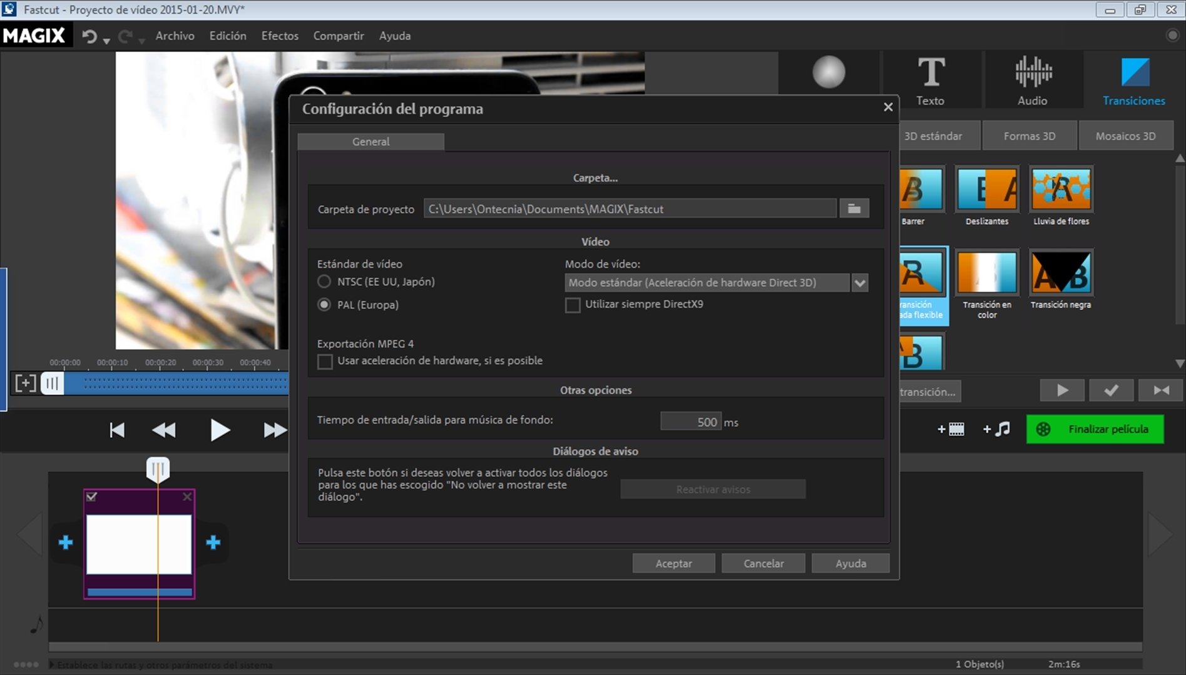
Task: Click the add video clip icon
Action: pos(951,429)
